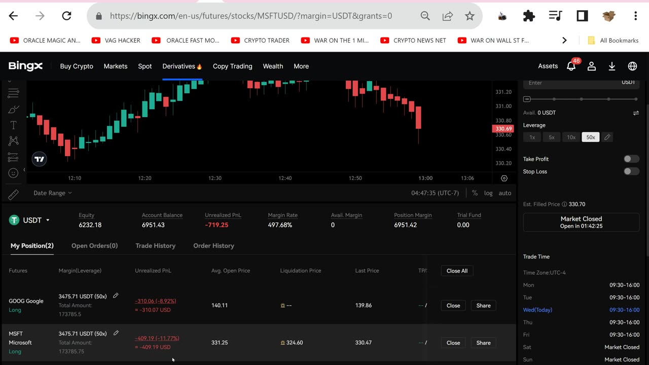Select the ruler measure tool
The width and height of the screenshot is (649, 365).
14,194
